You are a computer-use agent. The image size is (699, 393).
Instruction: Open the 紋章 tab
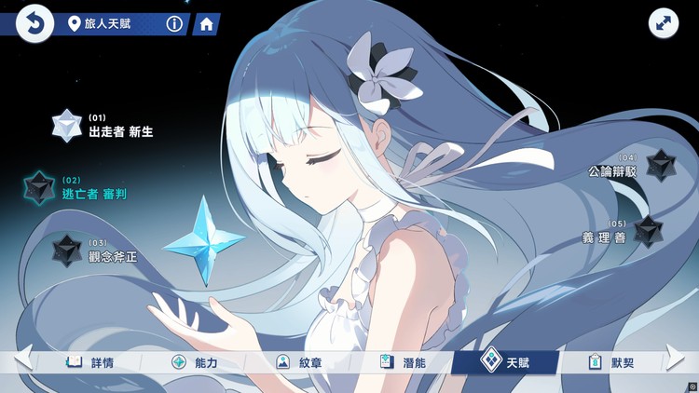pos(298,362)
